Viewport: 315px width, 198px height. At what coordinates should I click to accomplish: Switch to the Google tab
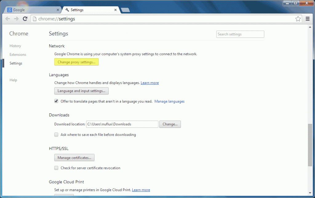32,10
